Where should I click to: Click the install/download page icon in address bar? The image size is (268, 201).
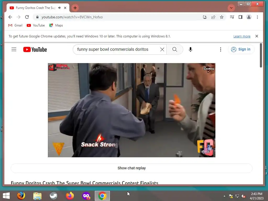(205, 17)
